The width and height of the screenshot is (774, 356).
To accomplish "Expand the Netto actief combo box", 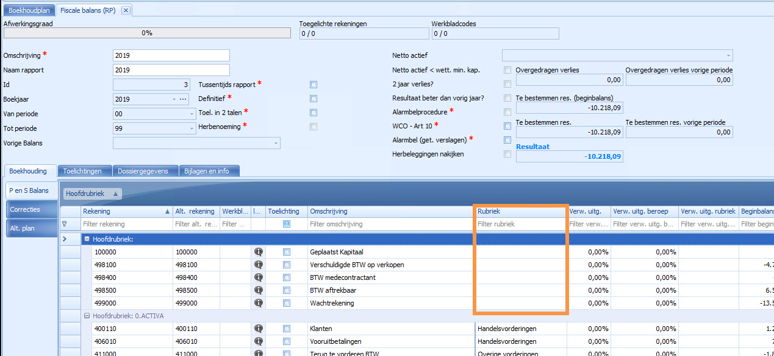I will pos(728,55).
